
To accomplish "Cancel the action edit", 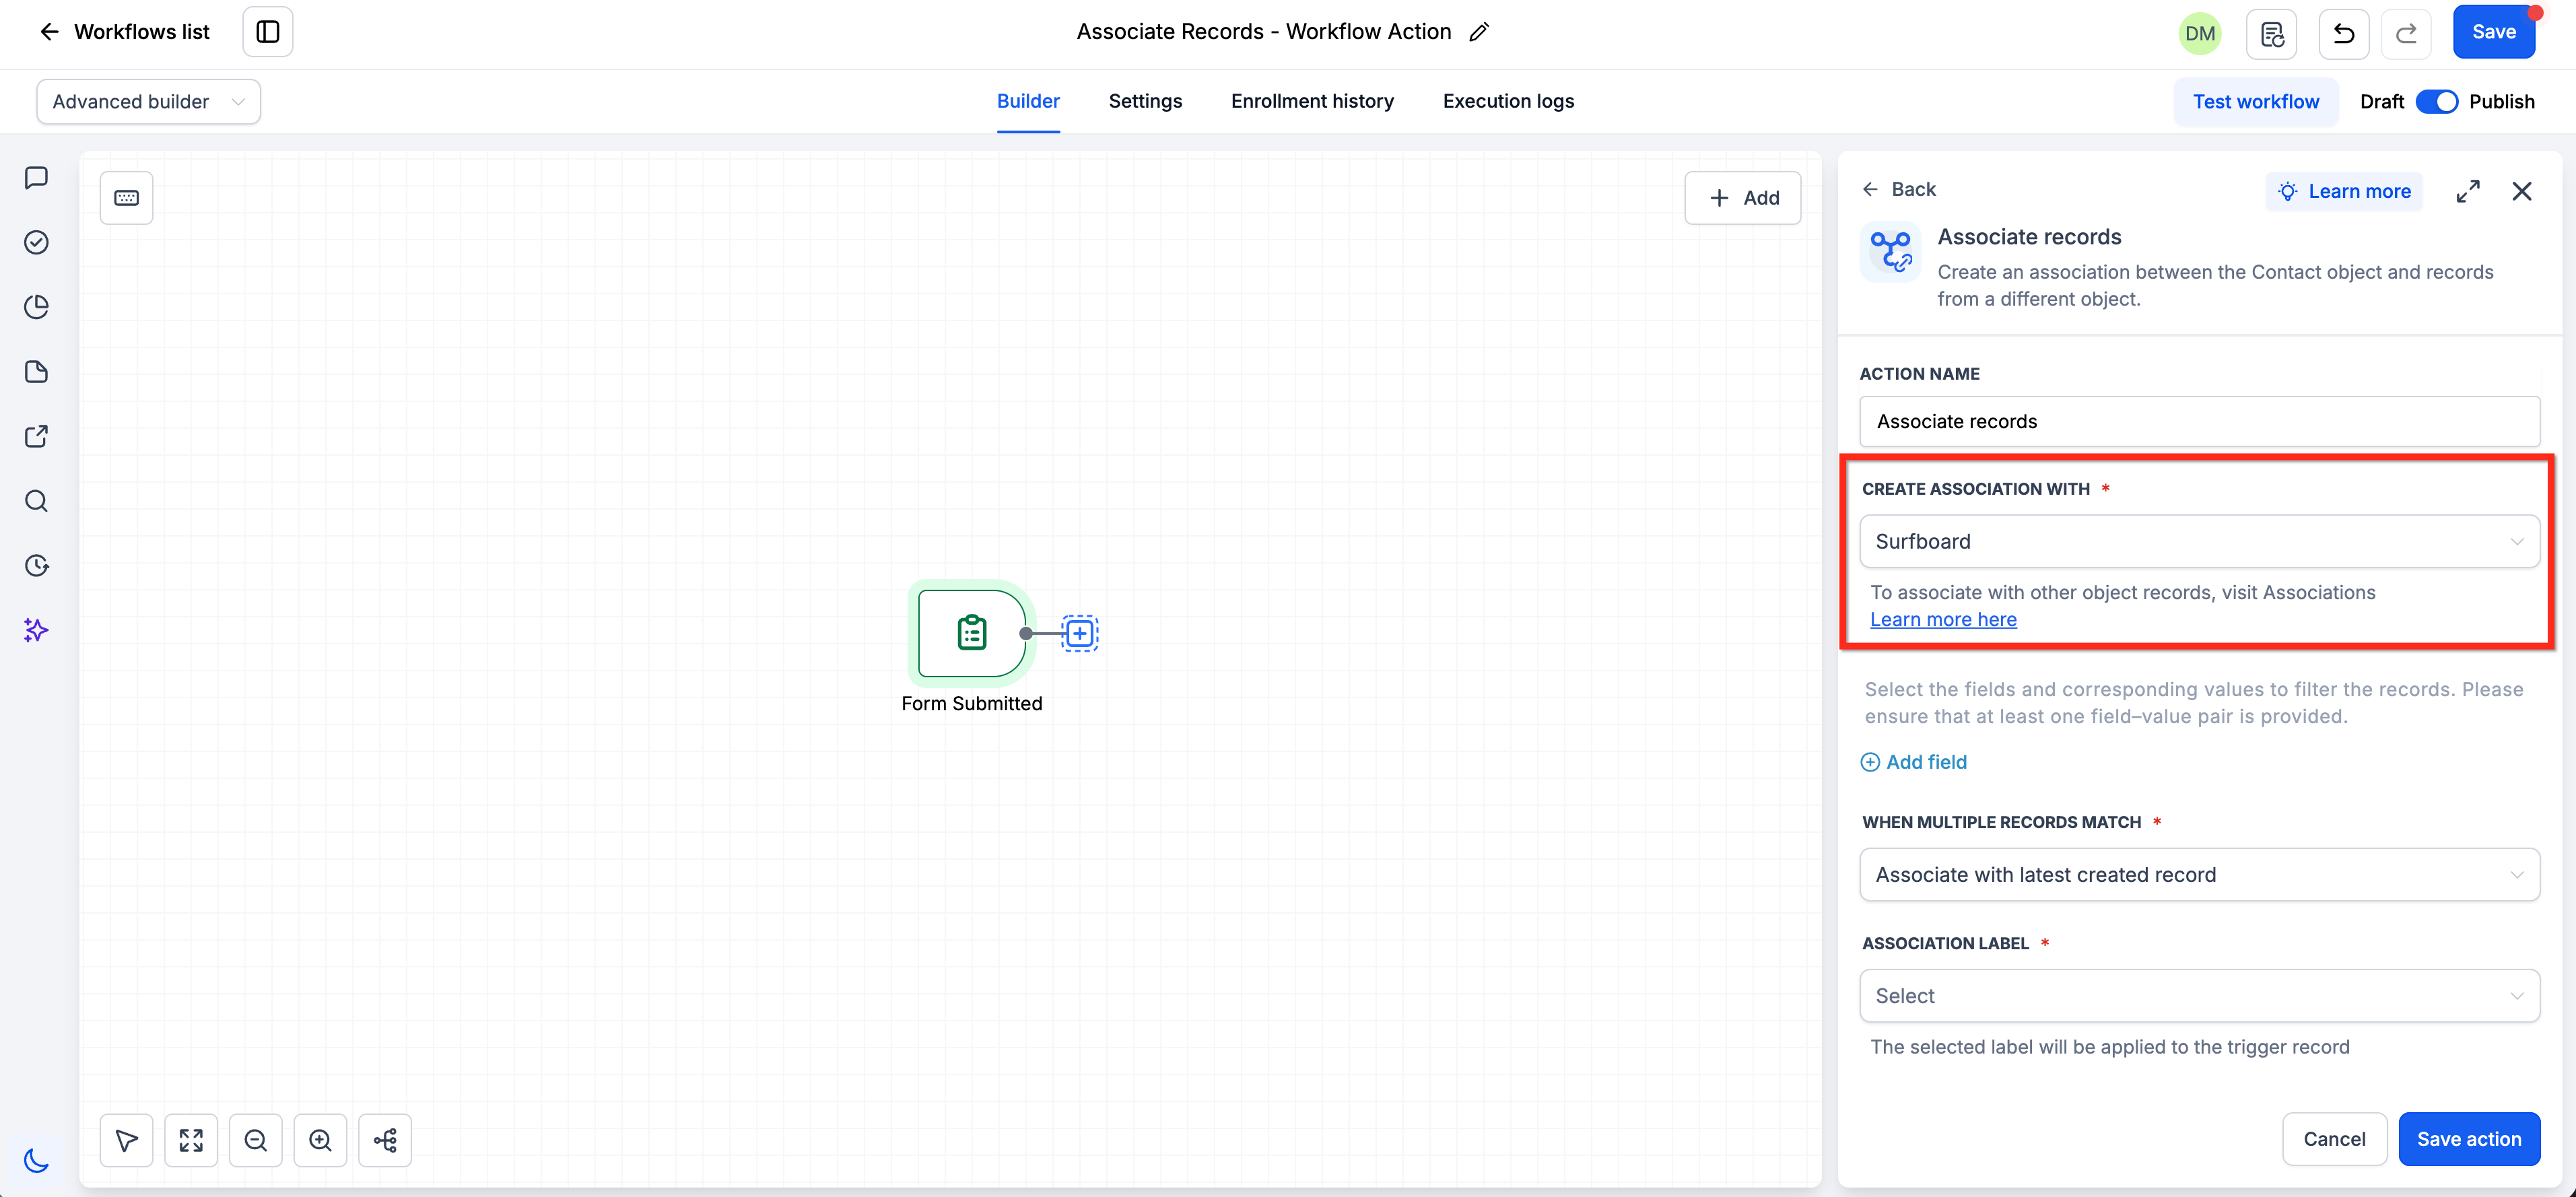I will click(x=2334, y=1139).
